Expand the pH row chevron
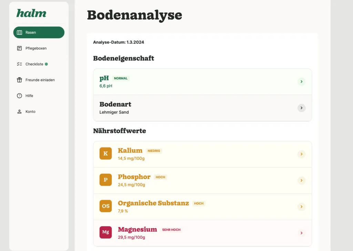 [301, 81]
